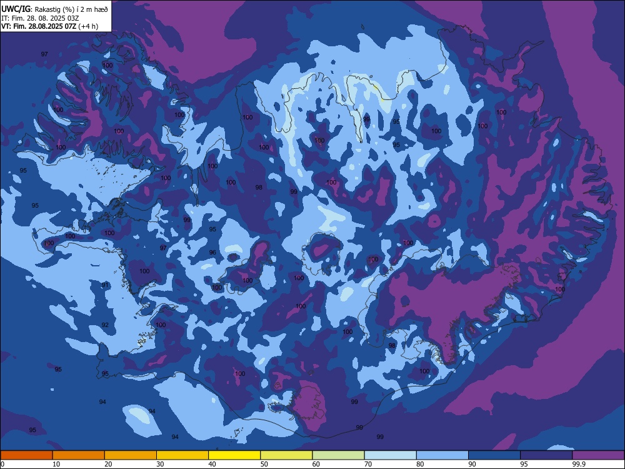Click the '60' legend tick label

pyautogui.click(x=316, y=464)
